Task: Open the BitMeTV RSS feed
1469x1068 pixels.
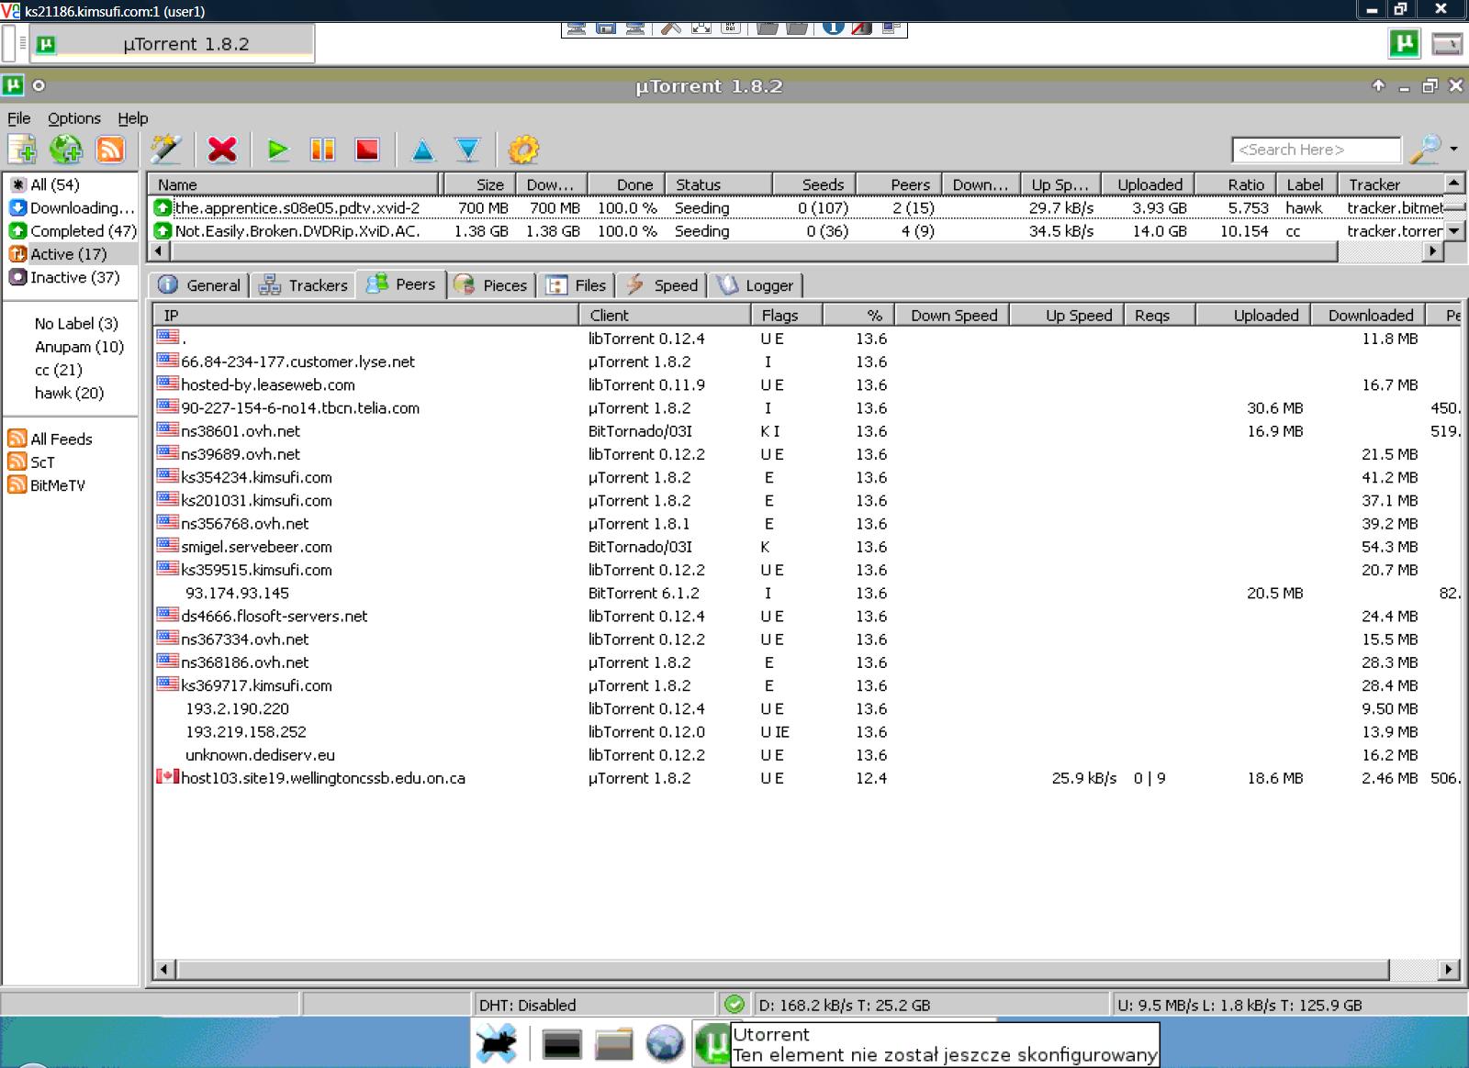Action: (47, 484)
